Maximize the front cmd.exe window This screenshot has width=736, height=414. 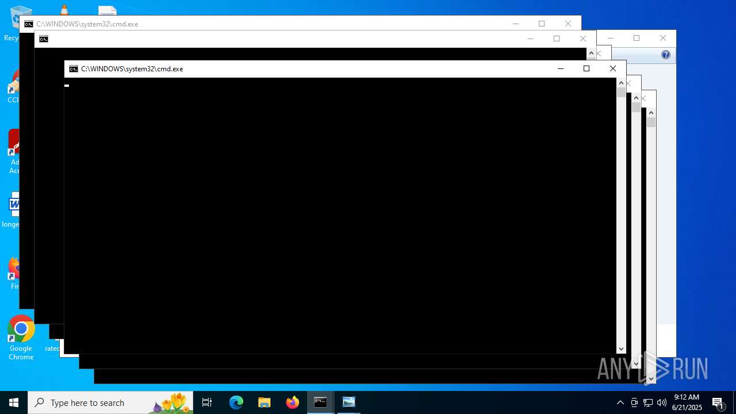(x=586, y=69)
